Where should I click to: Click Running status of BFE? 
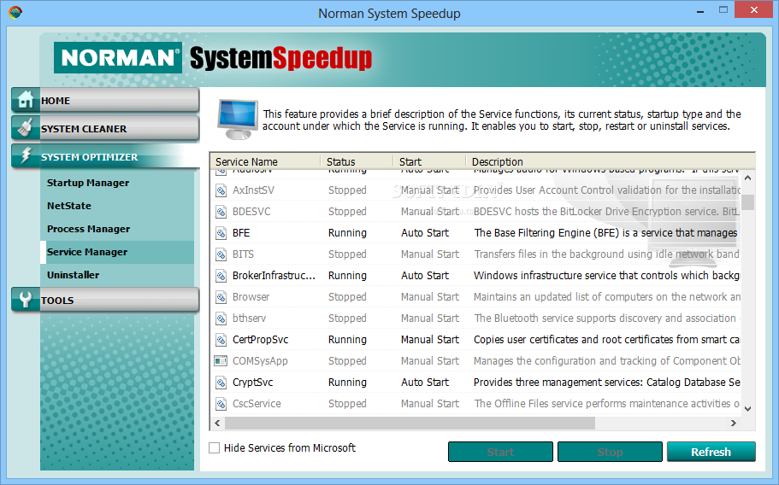347,233
